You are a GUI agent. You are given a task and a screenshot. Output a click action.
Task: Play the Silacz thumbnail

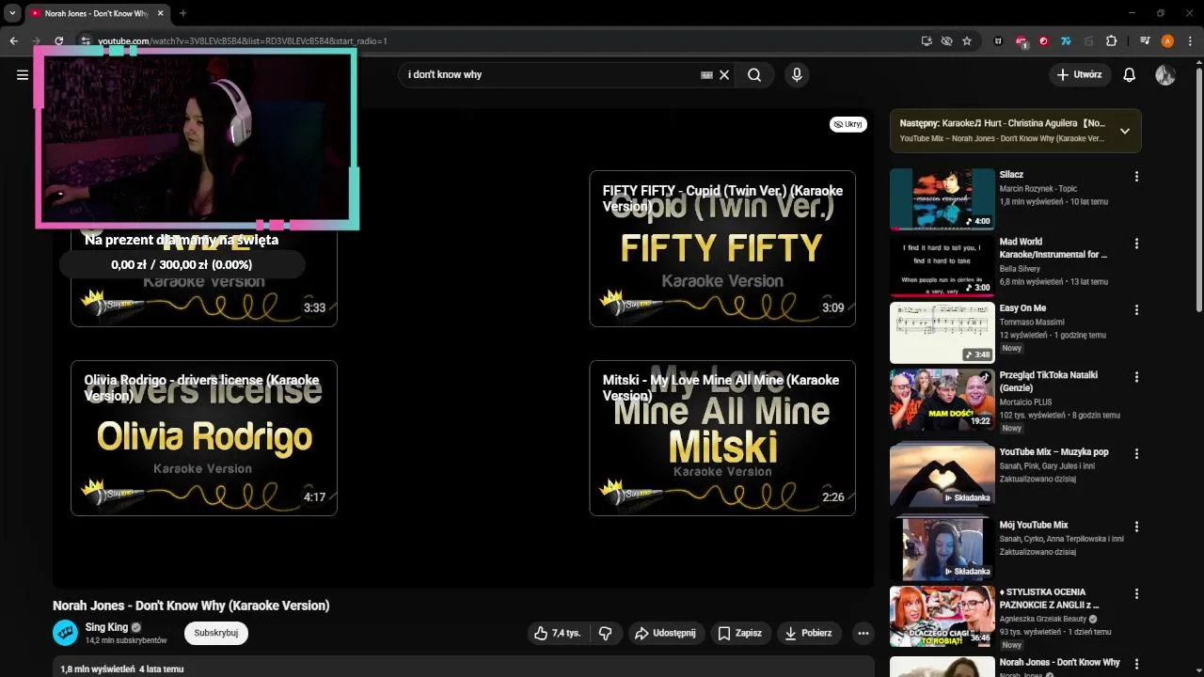pyautogui.click(x=942, y=199)
